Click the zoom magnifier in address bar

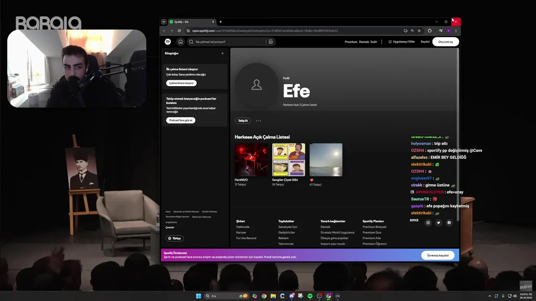[x=412, y=31]
